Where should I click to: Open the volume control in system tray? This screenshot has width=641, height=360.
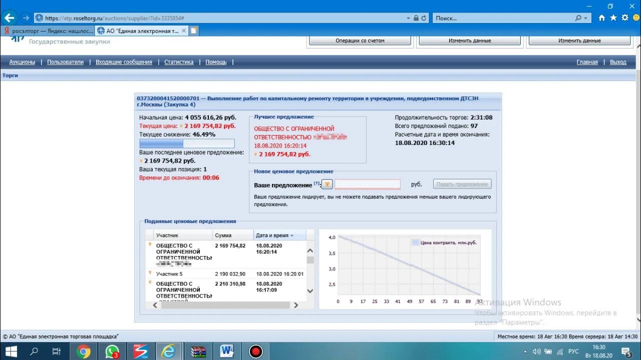tap(536, 351)
